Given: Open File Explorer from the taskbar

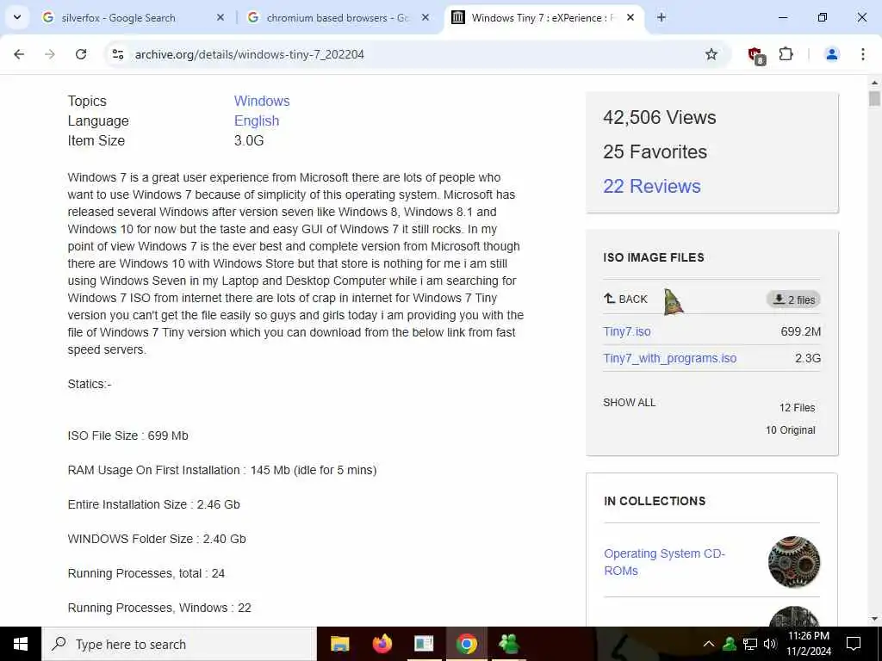Looking at the screenshot, I should (x=339, y=644).
